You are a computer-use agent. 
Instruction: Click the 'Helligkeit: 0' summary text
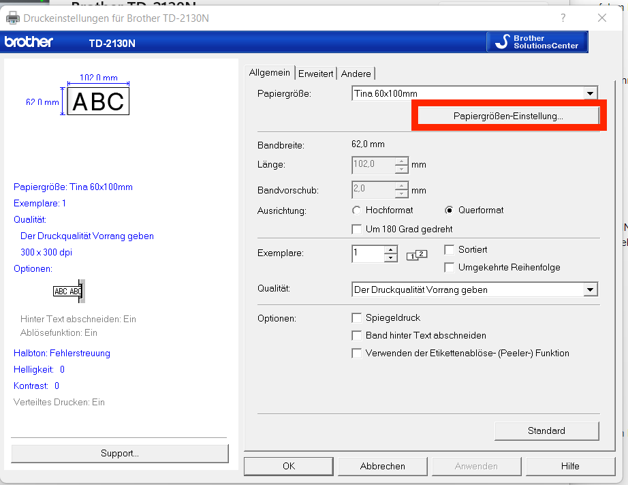coord(39,370)
